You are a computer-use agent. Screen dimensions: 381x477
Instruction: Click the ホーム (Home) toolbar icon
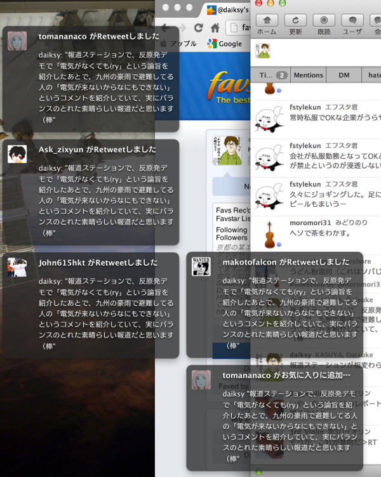pos(267,21)
